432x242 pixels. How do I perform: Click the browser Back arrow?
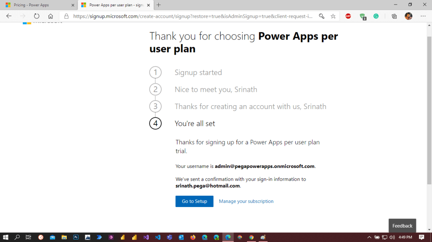coord(9,16)
